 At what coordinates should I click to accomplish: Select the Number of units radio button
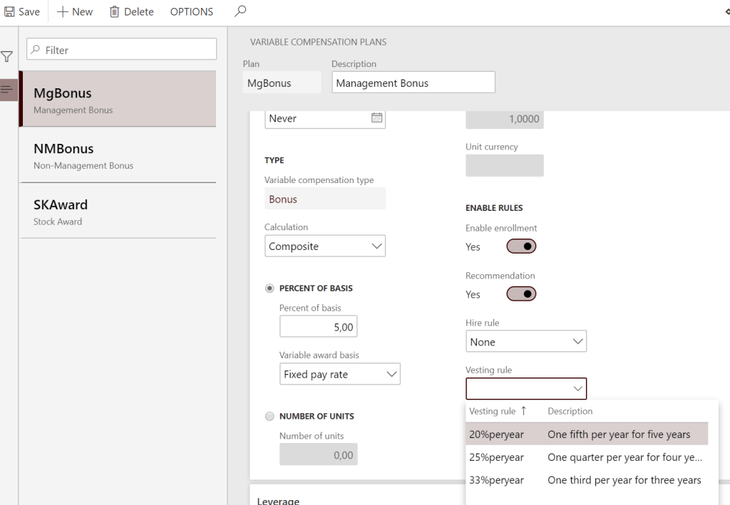click(x=269, y=416)
